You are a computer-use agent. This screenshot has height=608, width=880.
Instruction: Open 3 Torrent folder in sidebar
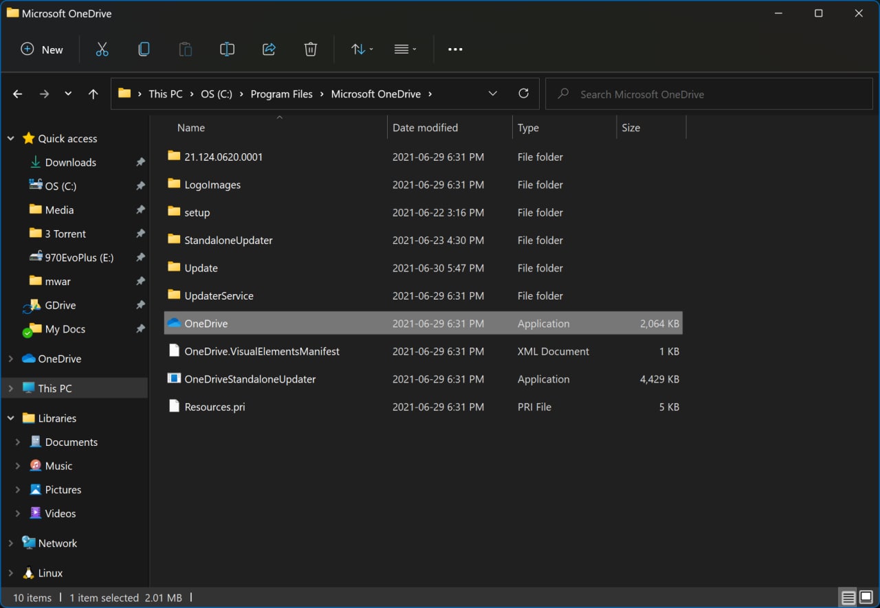coord(65,234)
